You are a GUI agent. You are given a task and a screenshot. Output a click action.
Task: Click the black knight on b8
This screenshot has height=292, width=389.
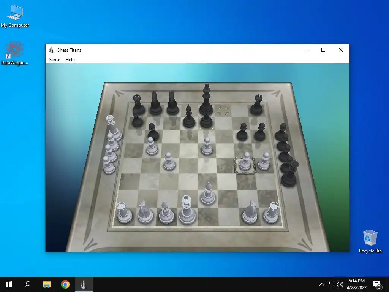(x=155, y=103)
